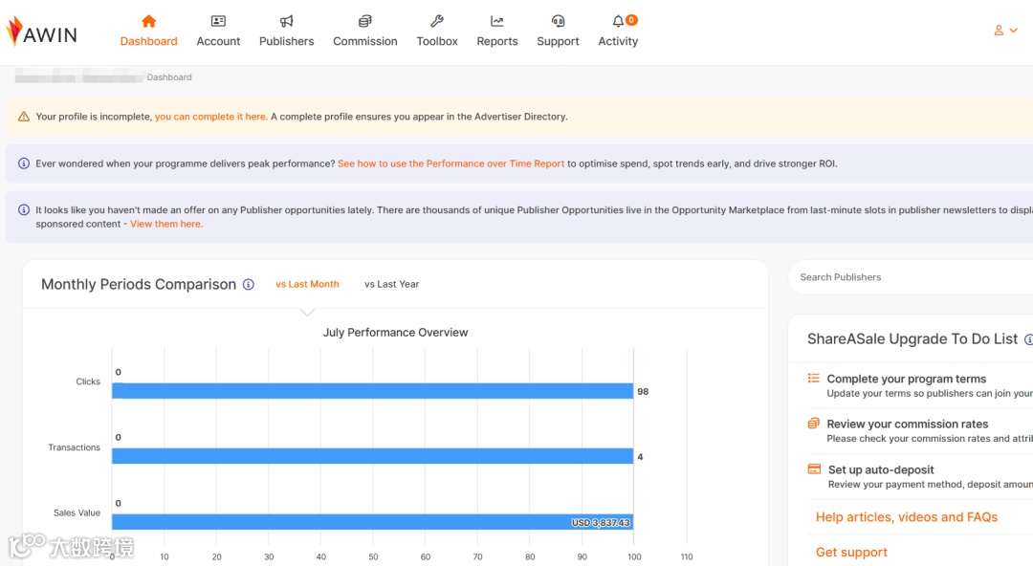Viewport: 1033px width, 566px height.
Task: Click info icon beside Performance over Time message
Action: coord(24,163)
